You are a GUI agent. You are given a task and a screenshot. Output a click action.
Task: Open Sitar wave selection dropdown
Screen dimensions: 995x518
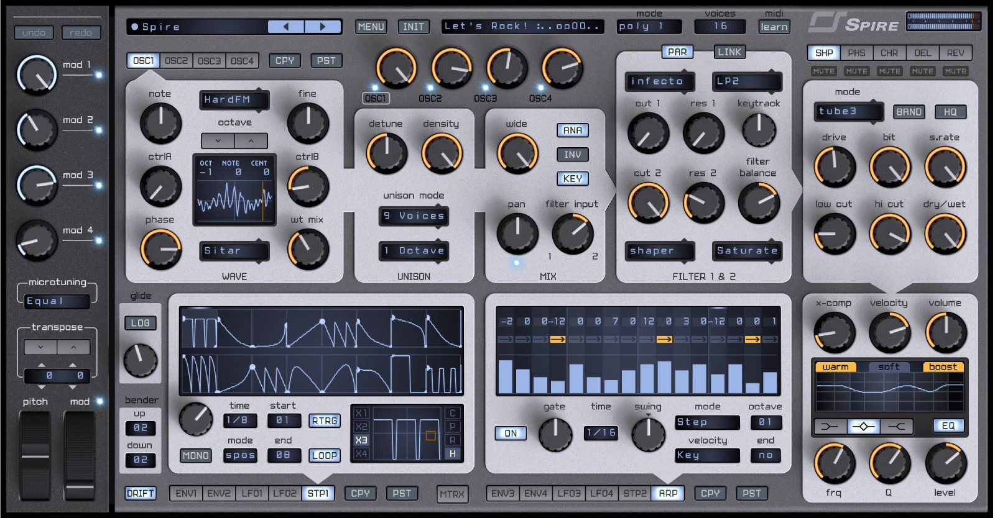pyautogui.click(x=234, y=251)
